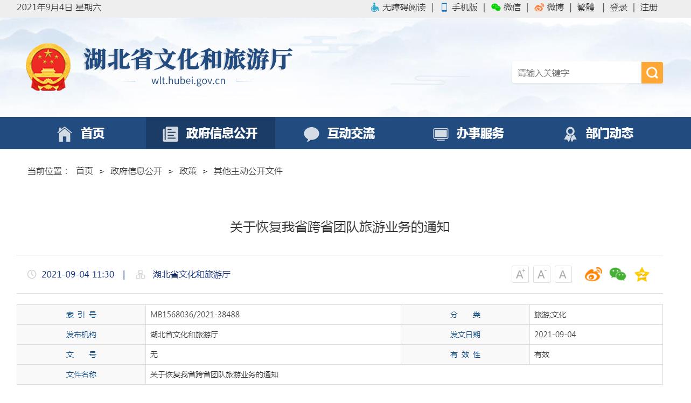Share article via WeChat icon
691x403 pixels.
[617, 275]
